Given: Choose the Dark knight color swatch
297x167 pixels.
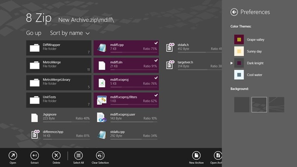Looking at the screenshot, I should 239,63.
